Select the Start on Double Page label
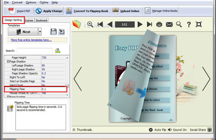Viewport: 216px width, 140px height. click(22, 81)
